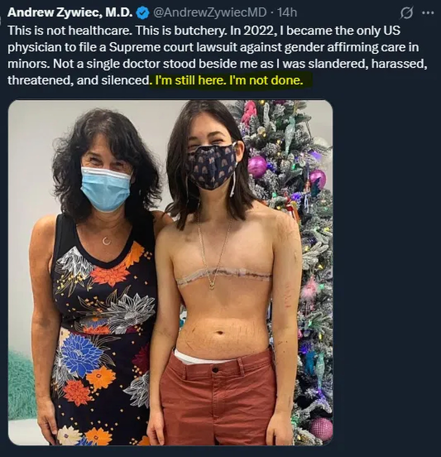
Task: Open the tweet via the 14h timestamp
Action: [x=287, y=12]
